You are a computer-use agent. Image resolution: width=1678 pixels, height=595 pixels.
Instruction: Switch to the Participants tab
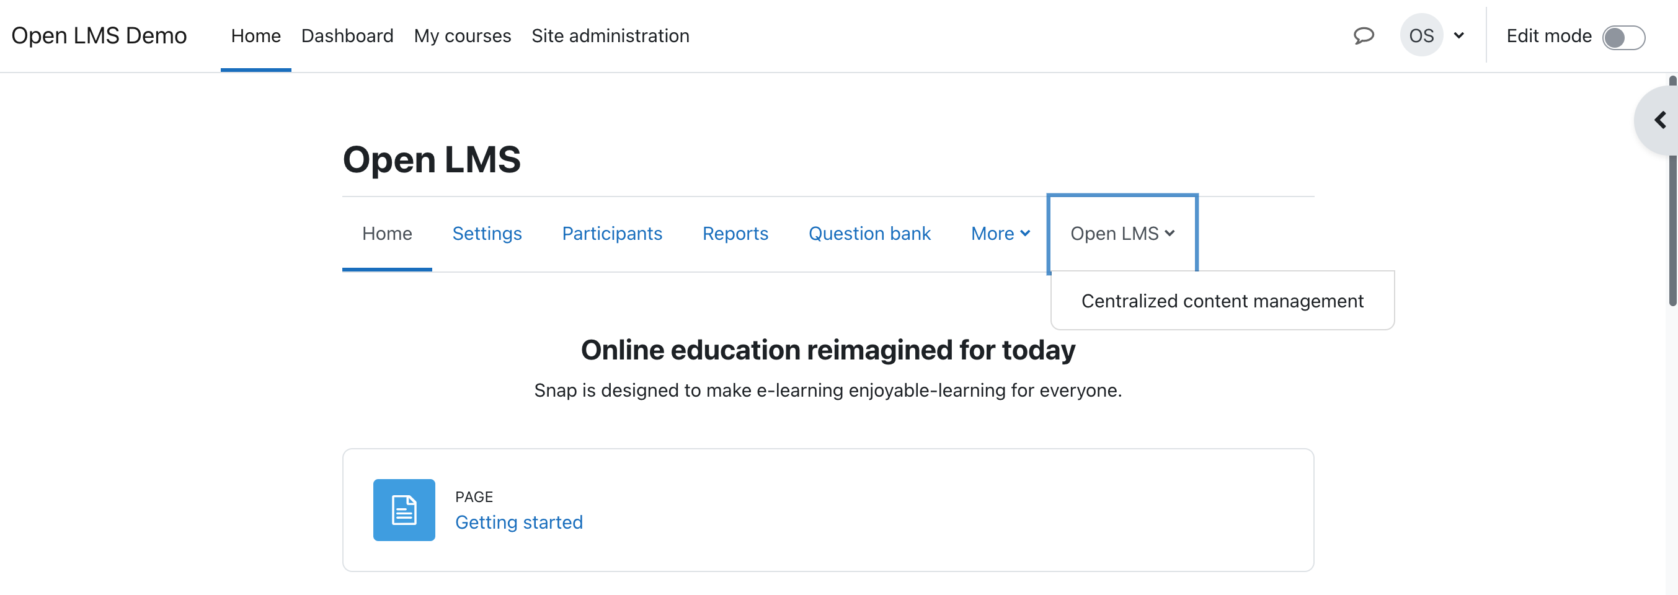[x=611, y=233]
